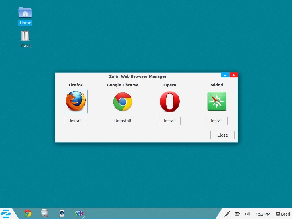Select the Firefox browser icon
292x219 pixels.
(76, 102)
